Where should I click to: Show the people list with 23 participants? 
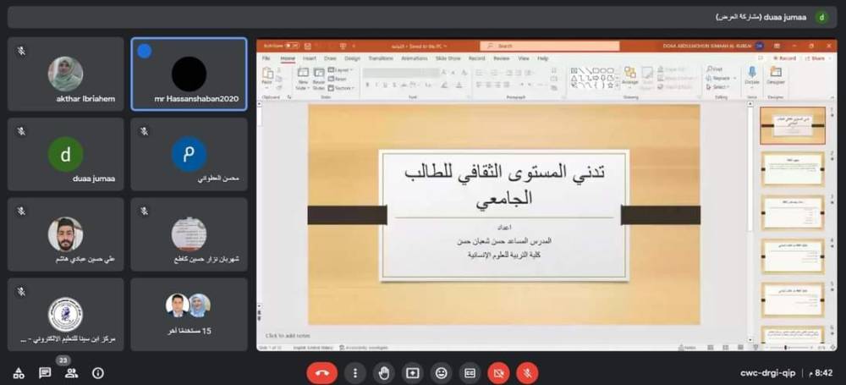point(71,373)
